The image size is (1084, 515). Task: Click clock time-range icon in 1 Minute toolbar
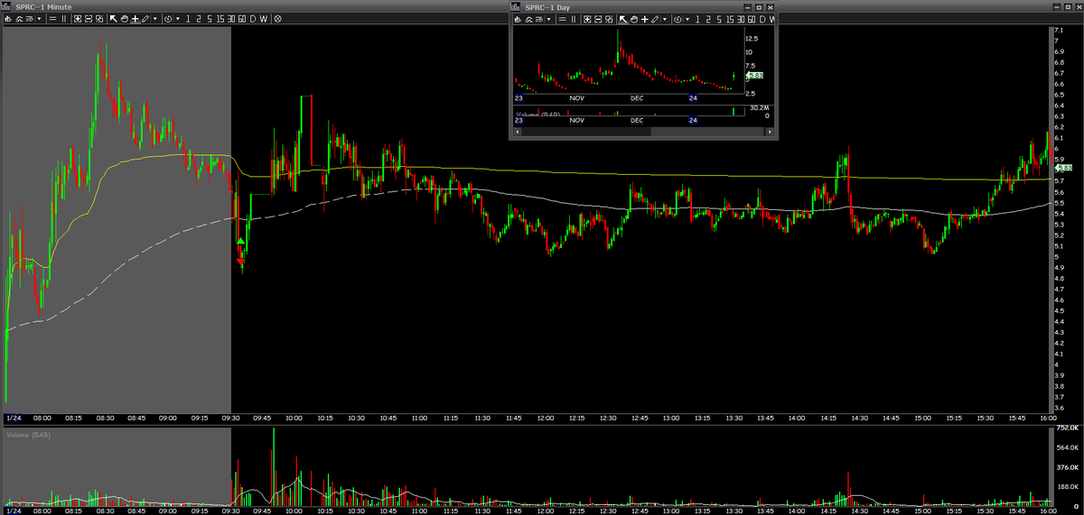tap(168, 18)
